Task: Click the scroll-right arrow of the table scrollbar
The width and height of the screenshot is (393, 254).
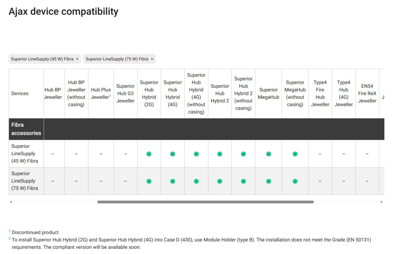Action: coord(382,202)
